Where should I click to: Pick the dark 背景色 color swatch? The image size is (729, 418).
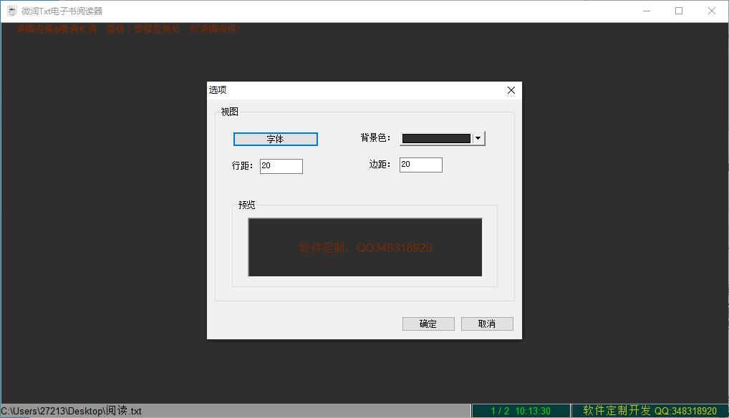pos(436,138)
